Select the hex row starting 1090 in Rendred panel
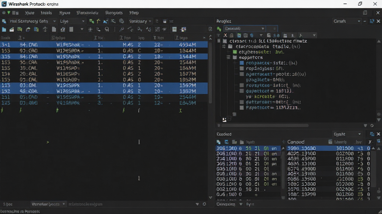The image size is (382, 214). [329, 148]
